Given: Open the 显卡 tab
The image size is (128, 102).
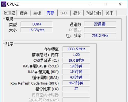Looking at the screenshot, I should click(77, 13).
